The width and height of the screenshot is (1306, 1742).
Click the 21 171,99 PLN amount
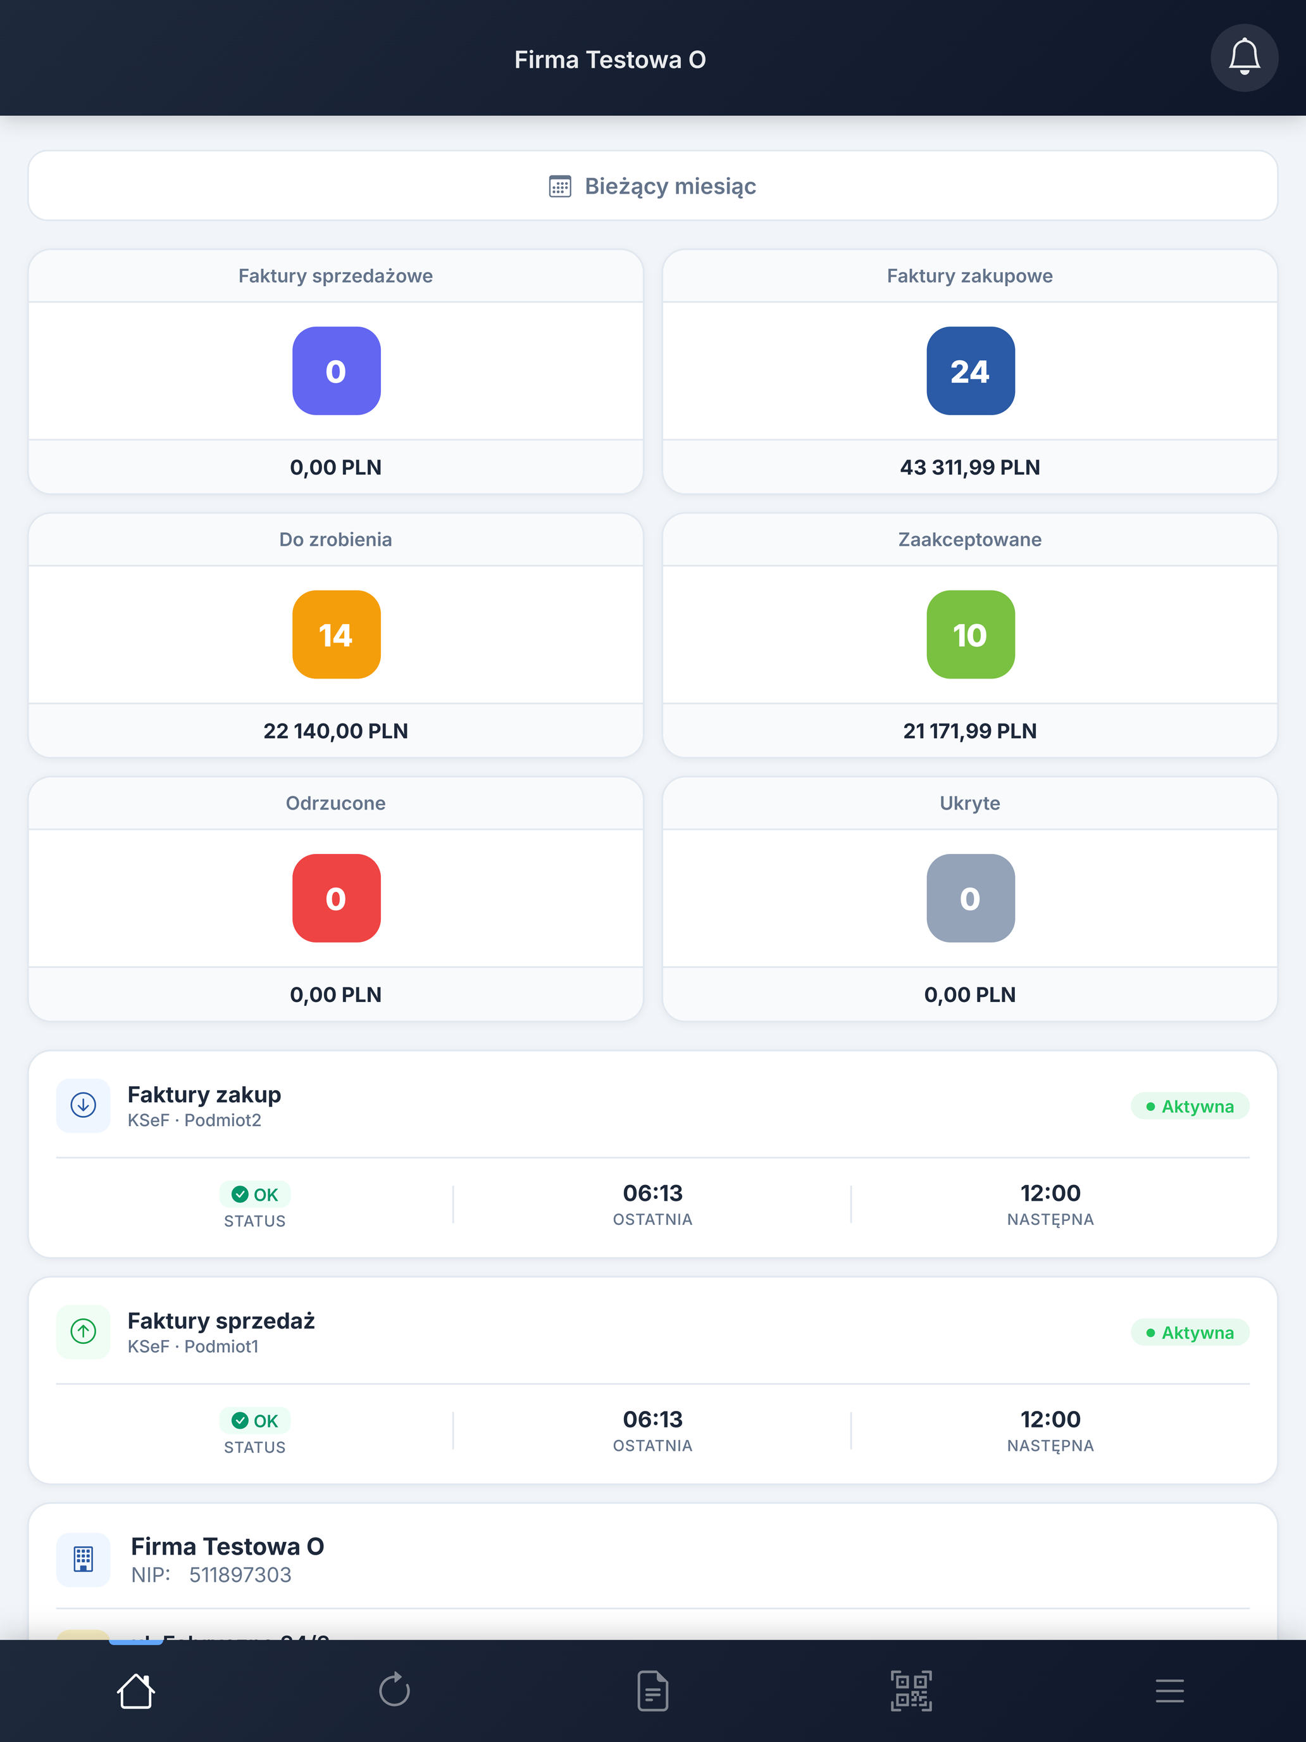click(x=970, y=732)
